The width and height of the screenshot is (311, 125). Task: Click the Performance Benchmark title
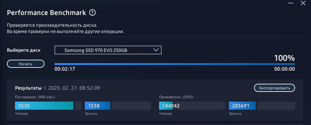pos(46,13)
